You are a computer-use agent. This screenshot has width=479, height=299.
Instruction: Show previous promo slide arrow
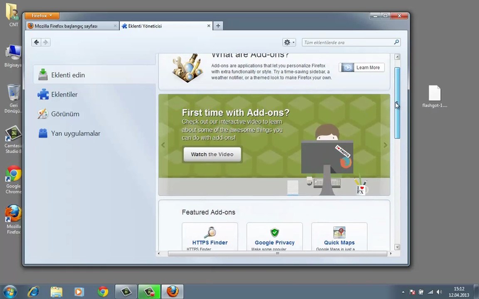(163, 145)
